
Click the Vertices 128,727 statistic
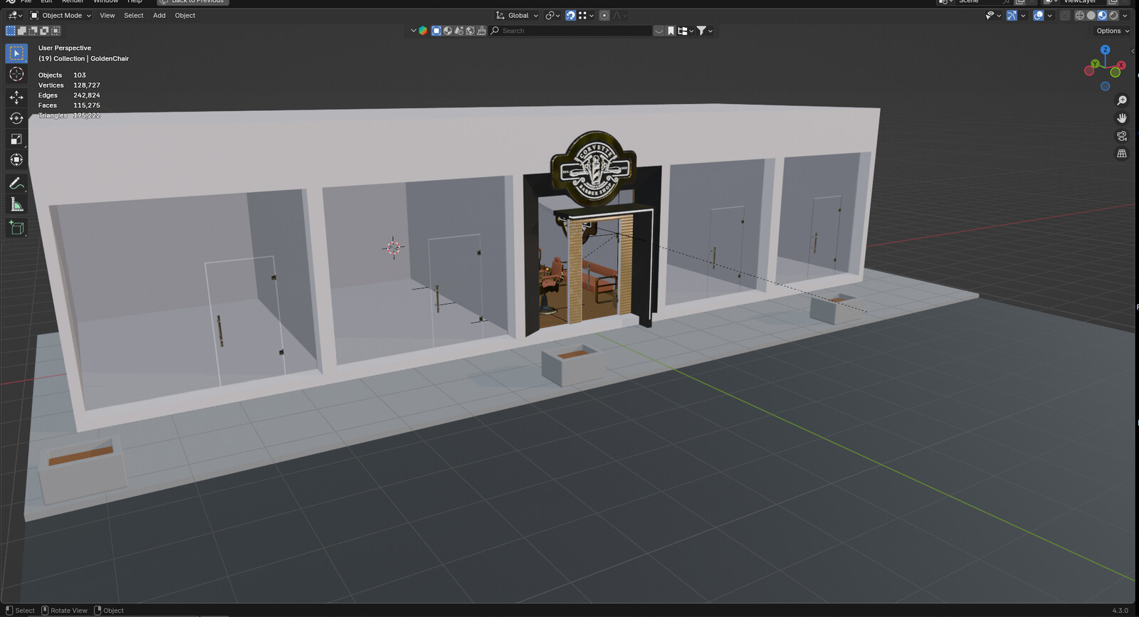click(69, 85)
